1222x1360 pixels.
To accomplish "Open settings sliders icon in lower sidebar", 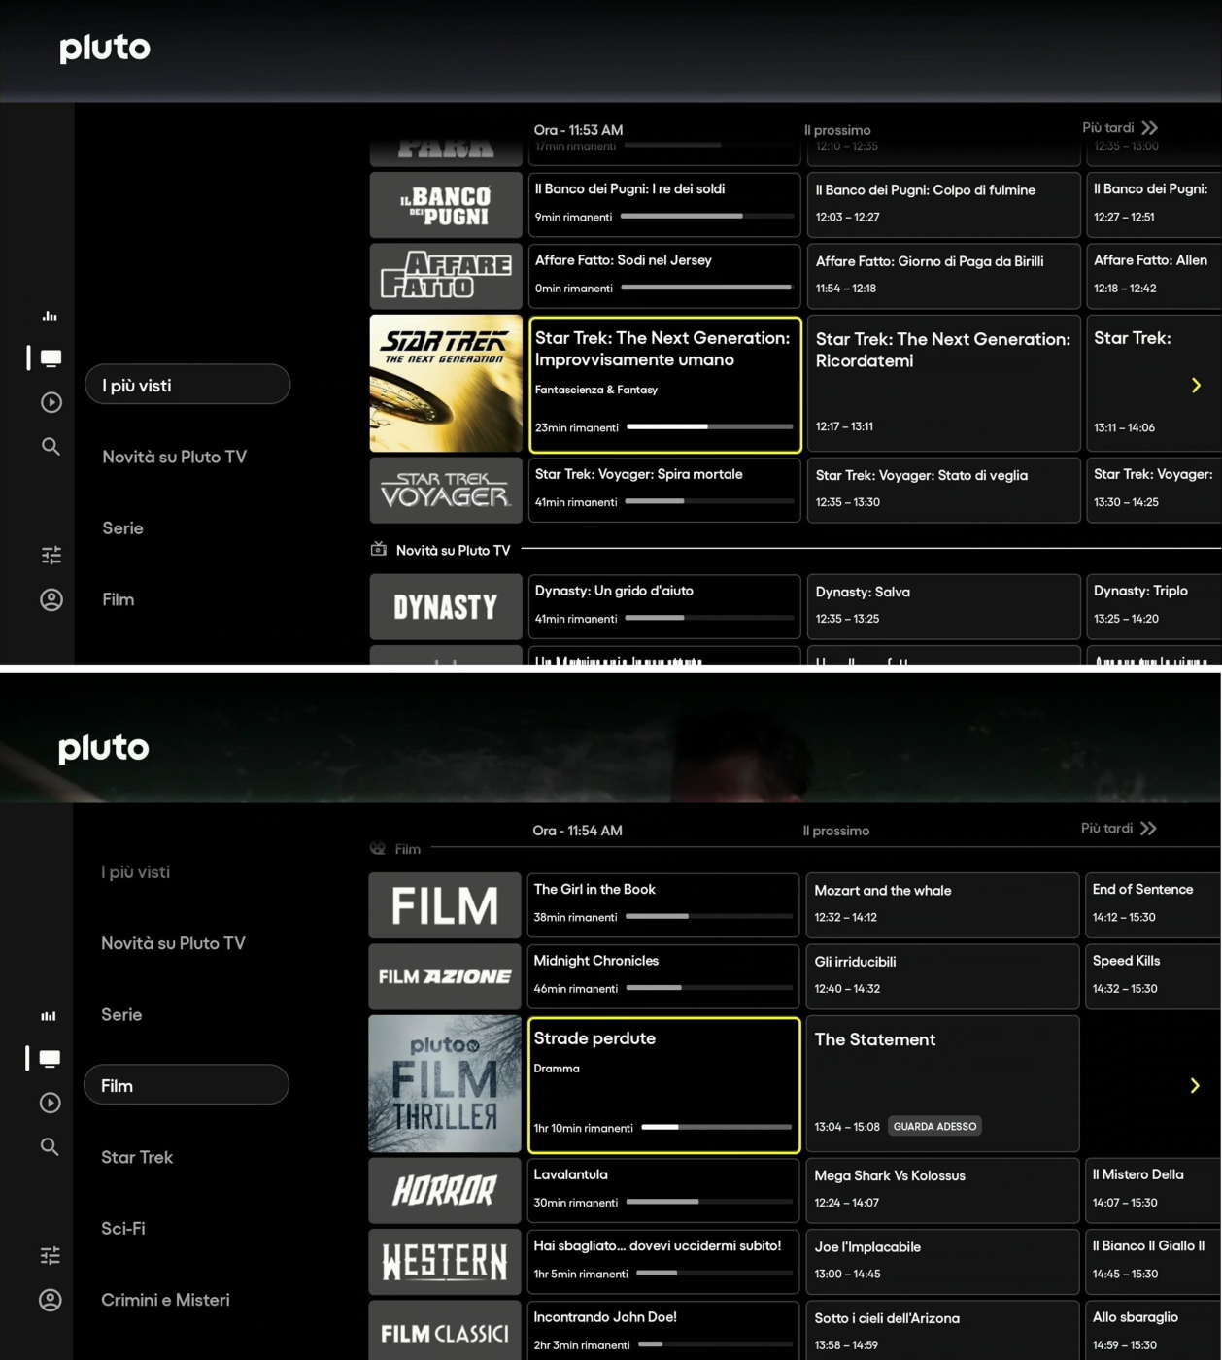I will (51, 1255).
